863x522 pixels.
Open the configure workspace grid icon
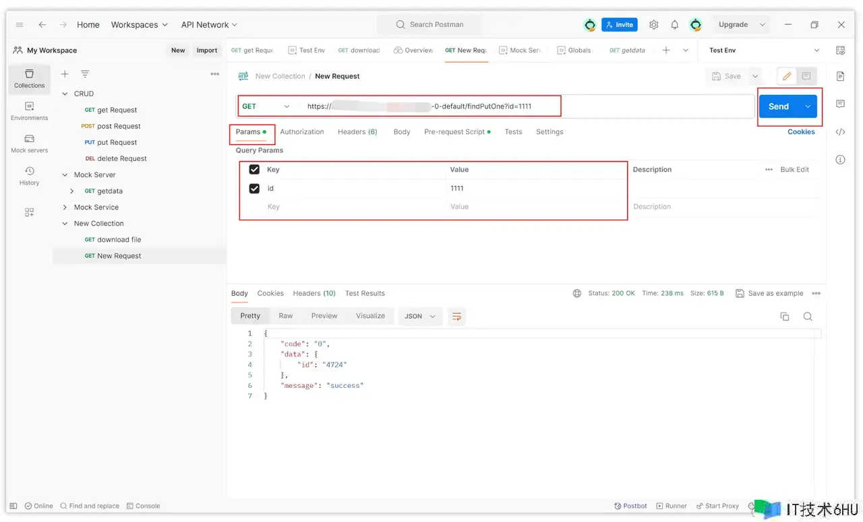click(29, 212)
